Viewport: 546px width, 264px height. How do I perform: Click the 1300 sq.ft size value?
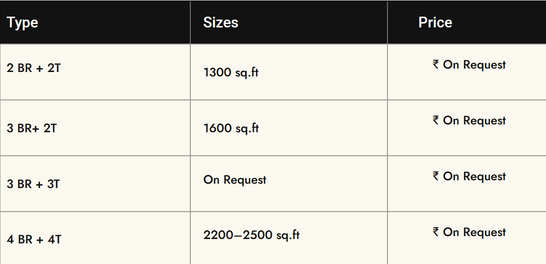click(231, 73)
